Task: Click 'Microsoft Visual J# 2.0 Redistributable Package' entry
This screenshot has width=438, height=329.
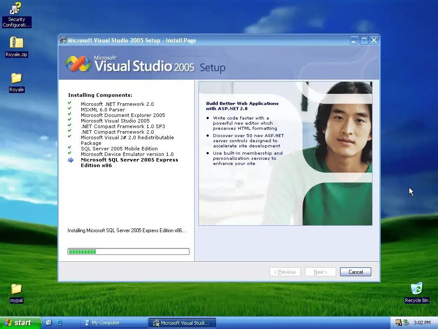Action: pos(127,140)
